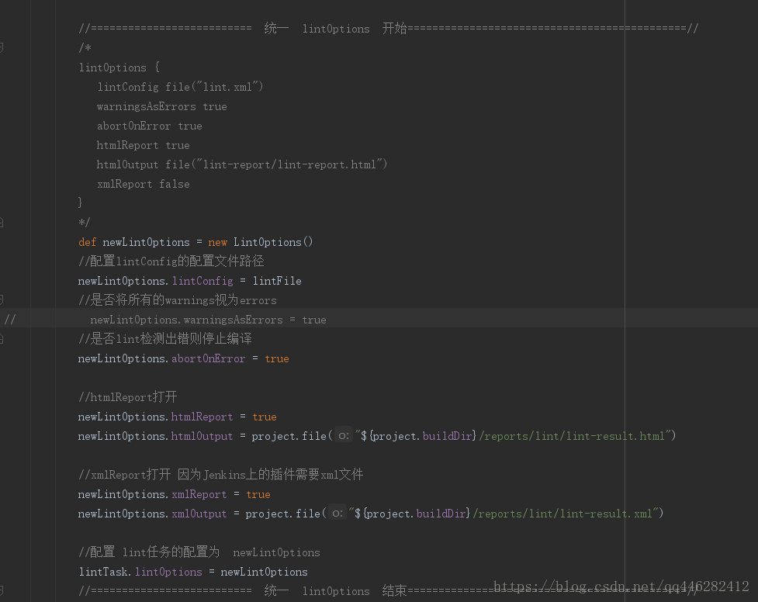Click the commented-out warningsAsErrors line
The height and width of the screenshot is (602, 758).
click(x=208, y=320)
